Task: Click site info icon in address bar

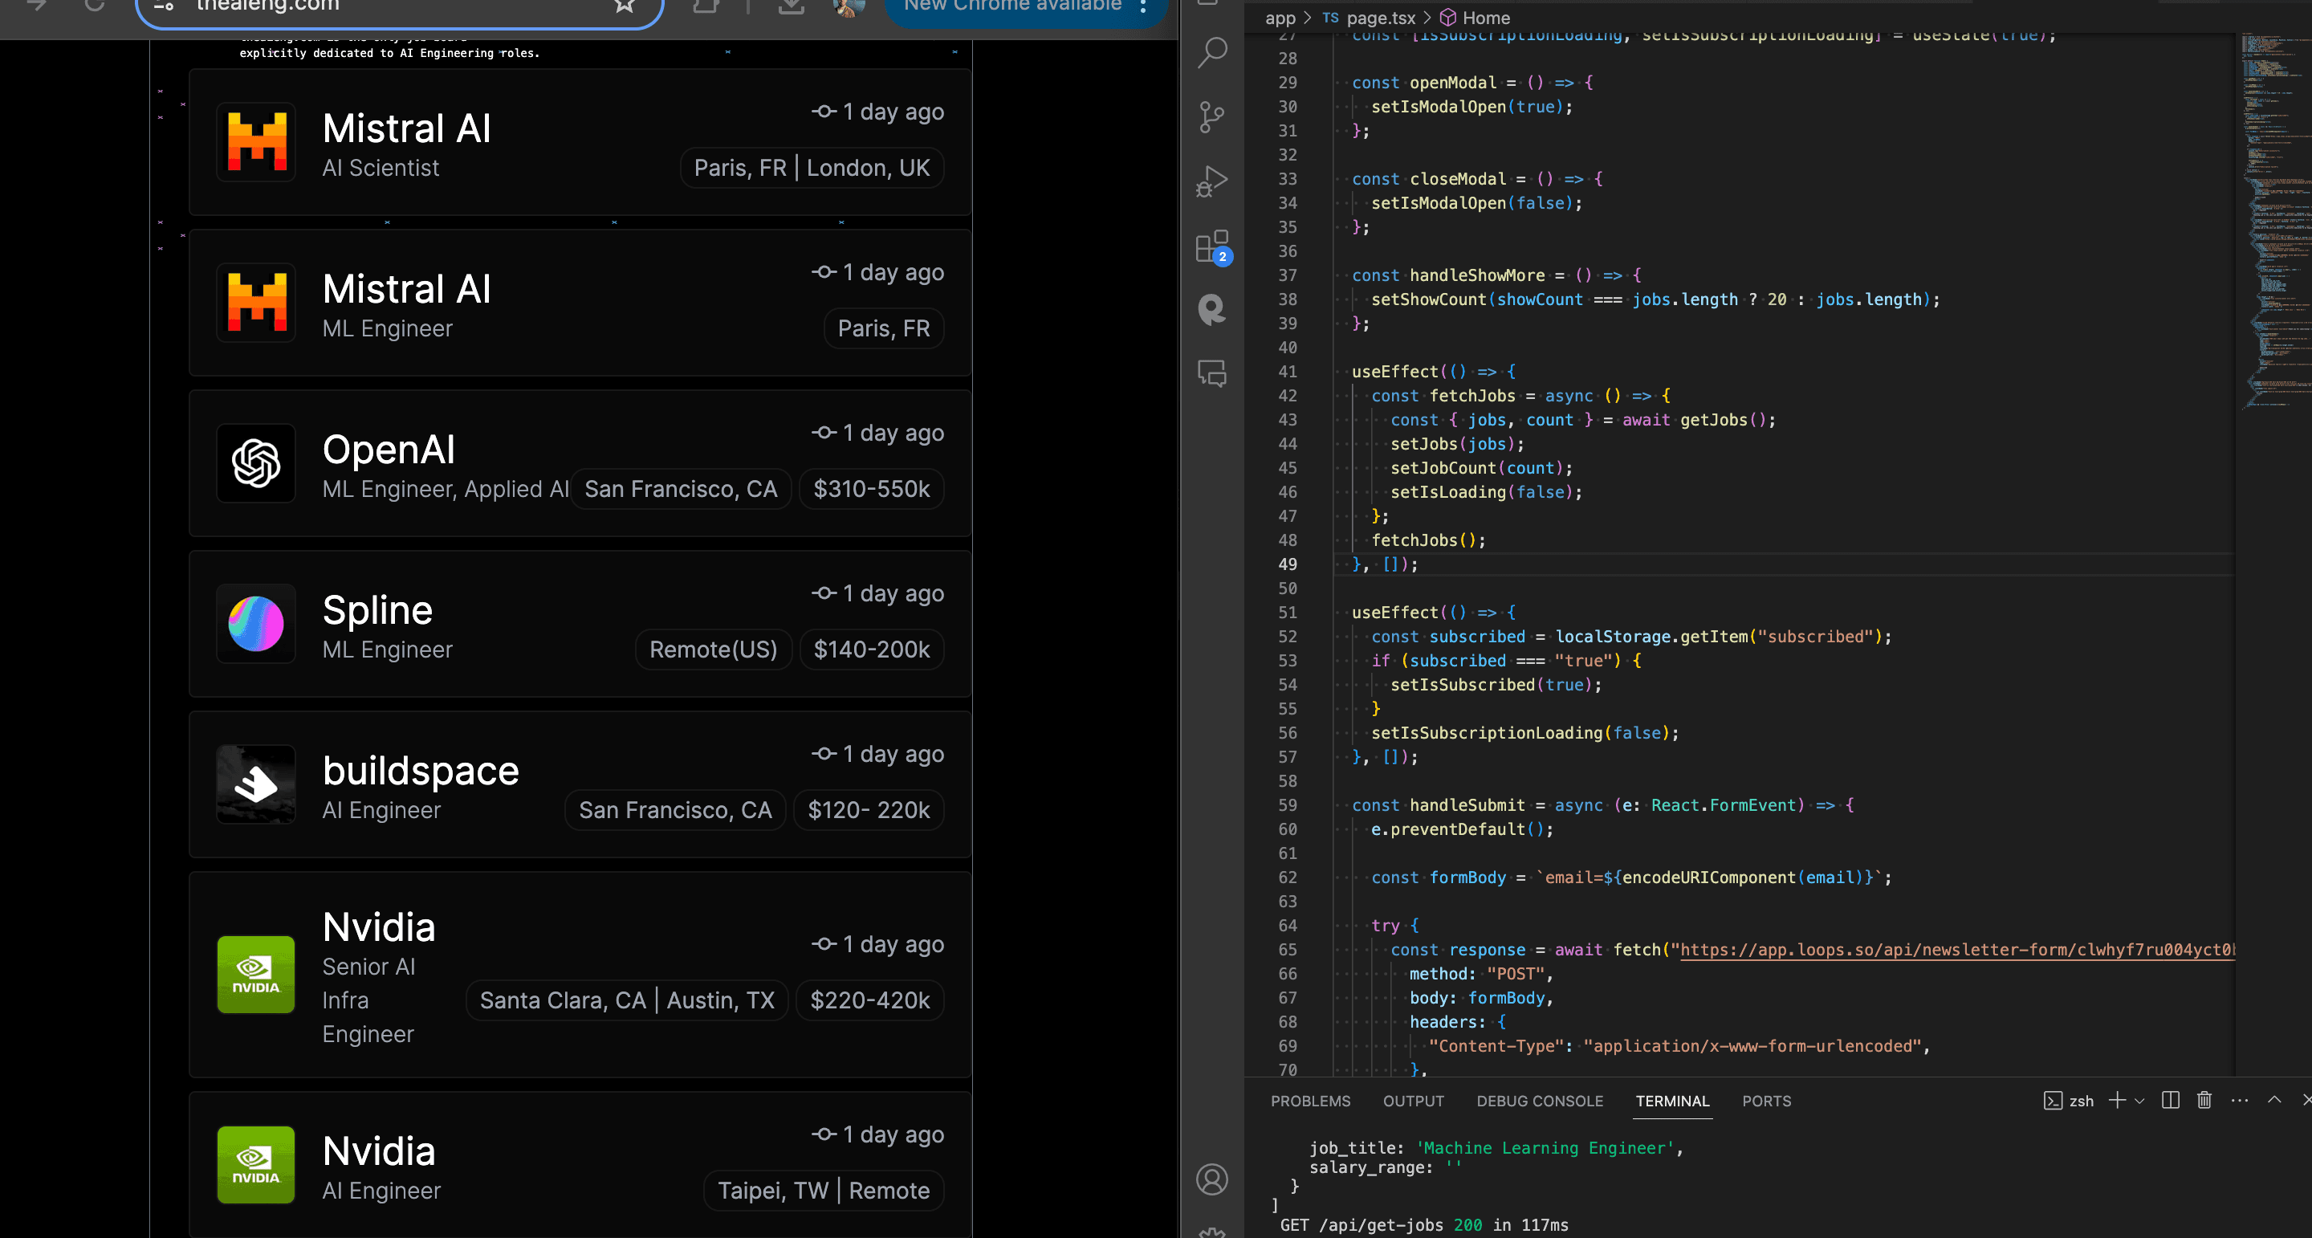Action: 165,6
